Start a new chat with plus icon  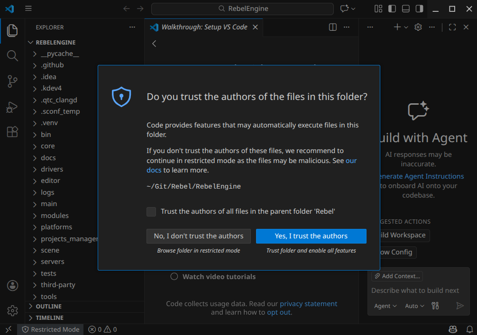[x=397, y=27]
